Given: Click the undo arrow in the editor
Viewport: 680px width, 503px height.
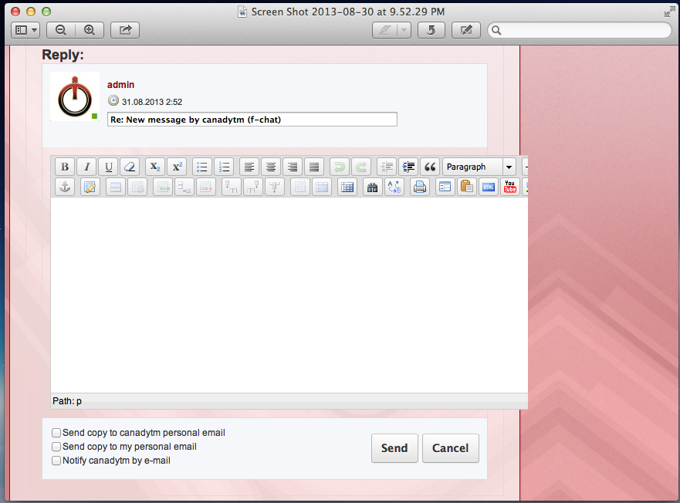Looking at the screenshot, I should coord(340,167).
